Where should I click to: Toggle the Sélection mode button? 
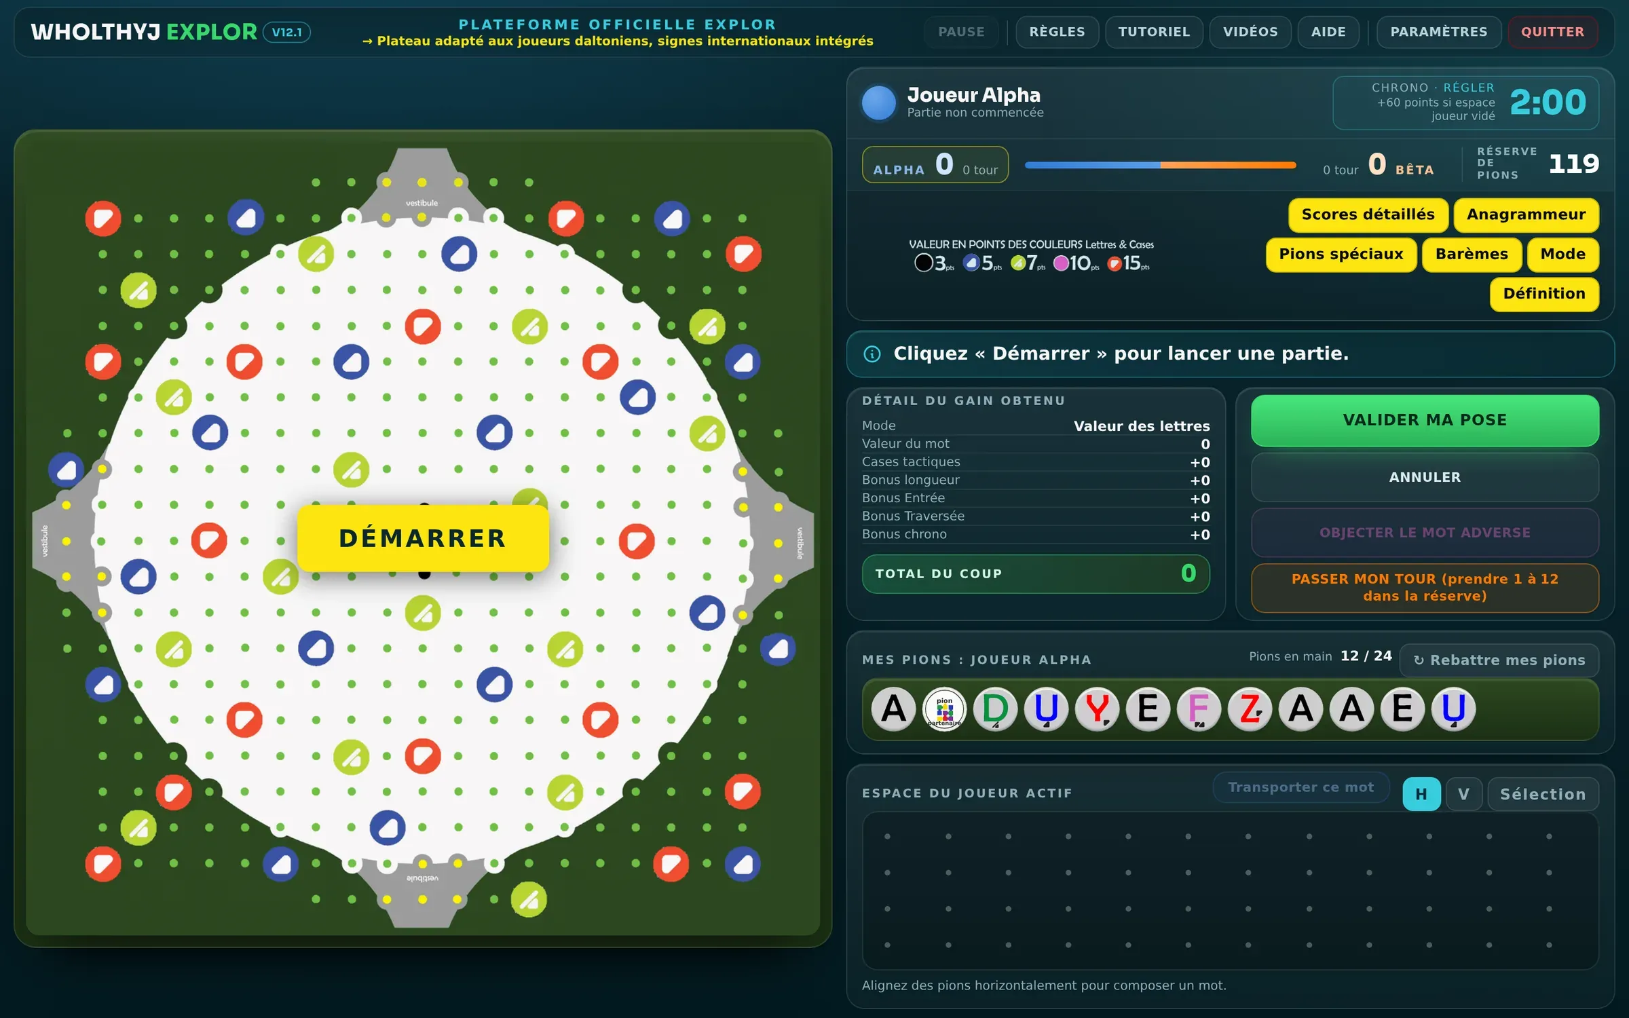click(x=1543, y=794)
